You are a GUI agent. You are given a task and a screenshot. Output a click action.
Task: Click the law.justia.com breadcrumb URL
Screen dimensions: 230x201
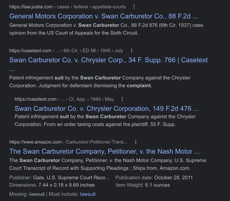click(x=67, y=7)
